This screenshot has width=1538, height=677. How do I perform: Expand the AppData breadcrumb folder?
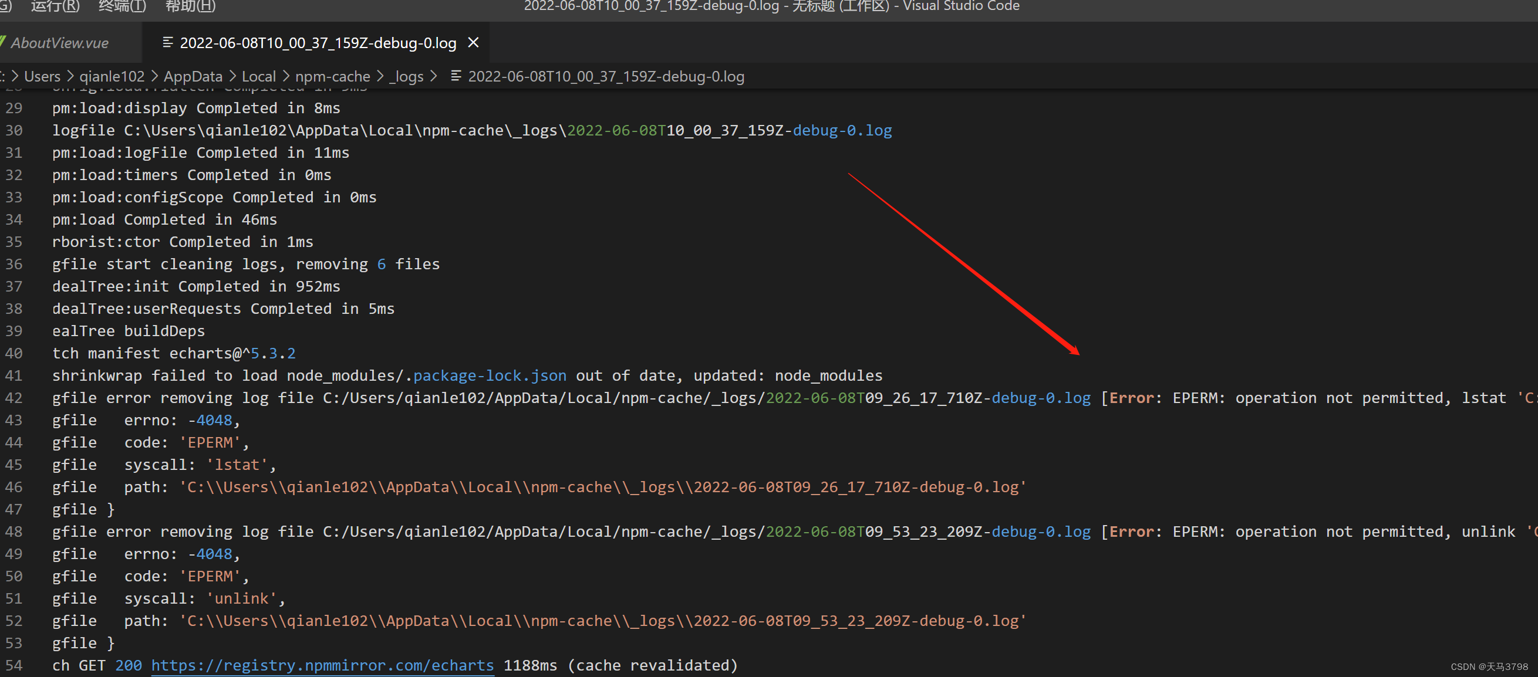click(193, 76)
